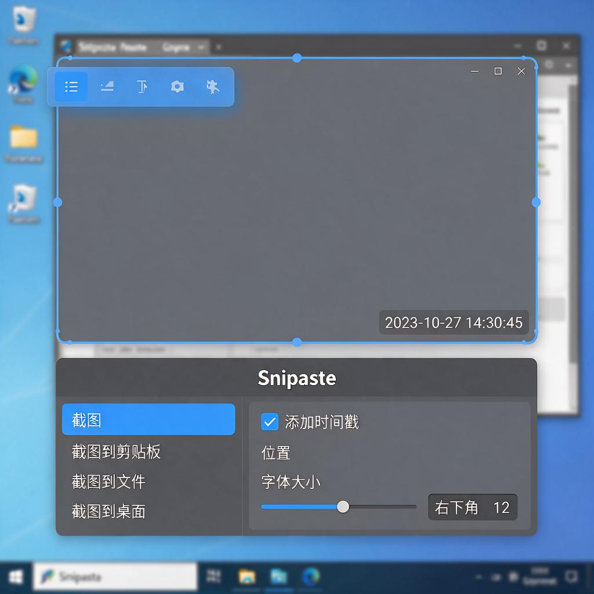
Task: Activate the text tool in the blue toolbar
Action: 142,87
